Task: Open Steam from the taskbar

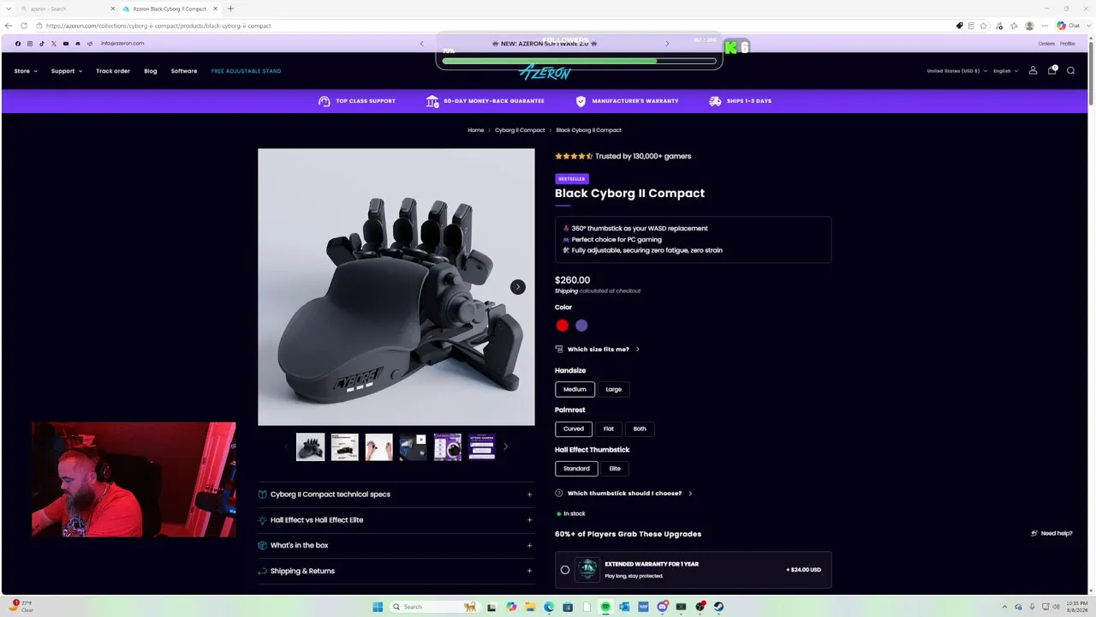Action: [718, 607]
